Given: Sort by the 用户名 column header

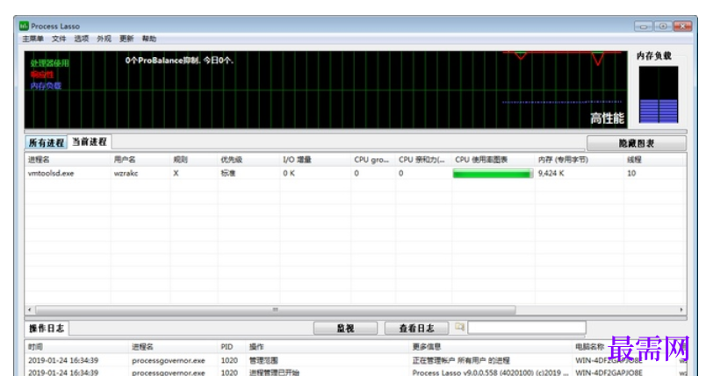Looking at the screenshot, I should (x=140, y=159).
